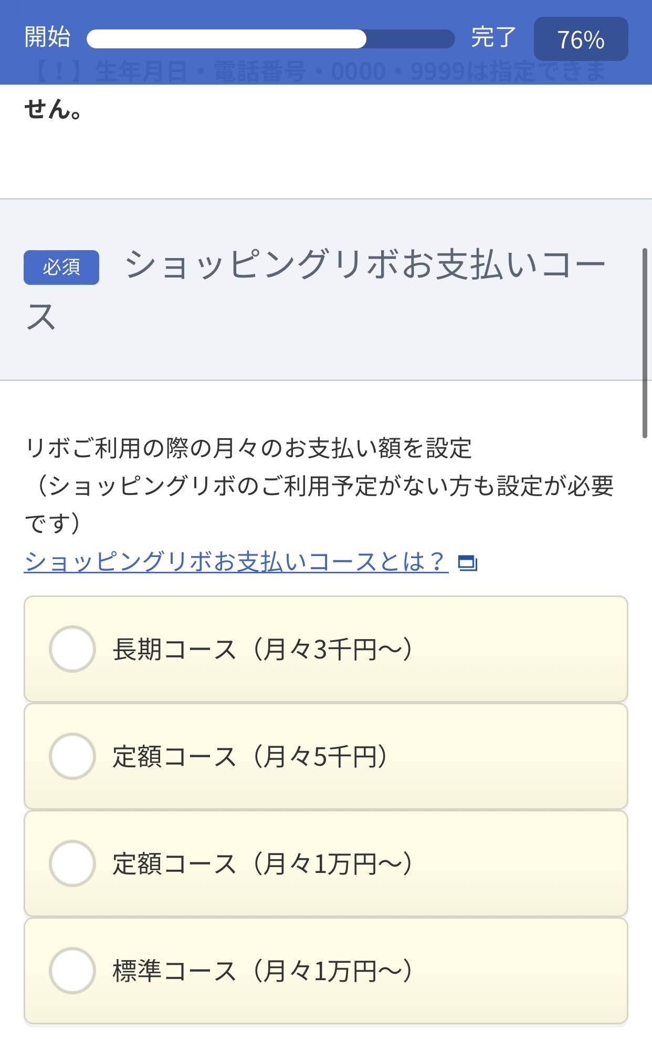The width and height of the screenshot is (652, 1039).
Task: Click the 開始 label in progress header
Action: click(47, 37)
